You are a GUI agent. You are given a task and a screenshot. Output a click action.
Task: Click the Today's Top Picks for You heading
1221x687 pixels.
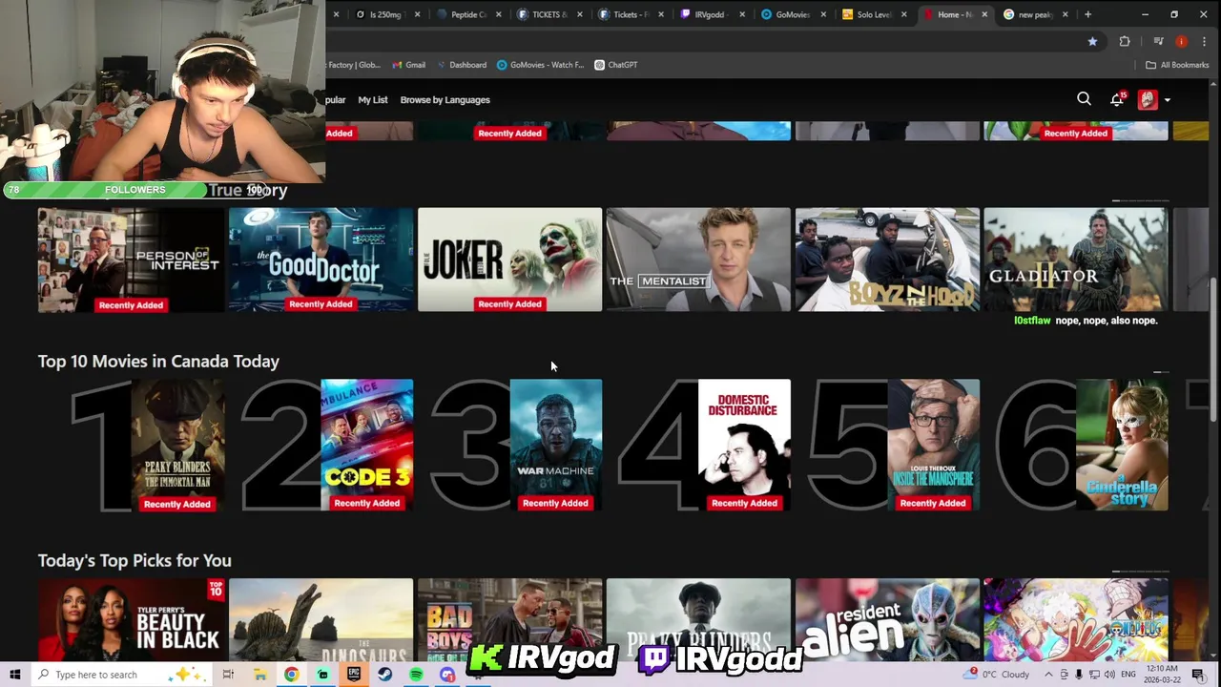(135, 561)
